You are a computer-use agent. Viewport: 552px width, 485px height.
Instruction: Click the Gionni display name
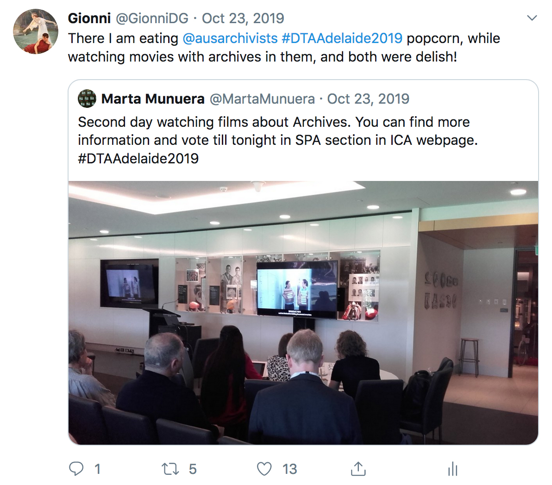pos(89,19)
